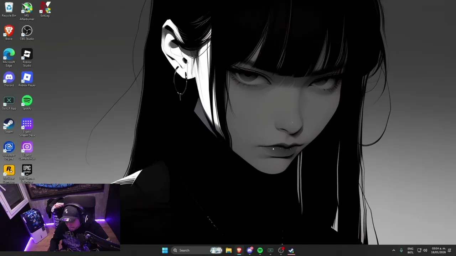This screenshot has height=256, width=456.
Task: Click the Rockstar Games Launcher desktop icon
Action: click(9, 174)
